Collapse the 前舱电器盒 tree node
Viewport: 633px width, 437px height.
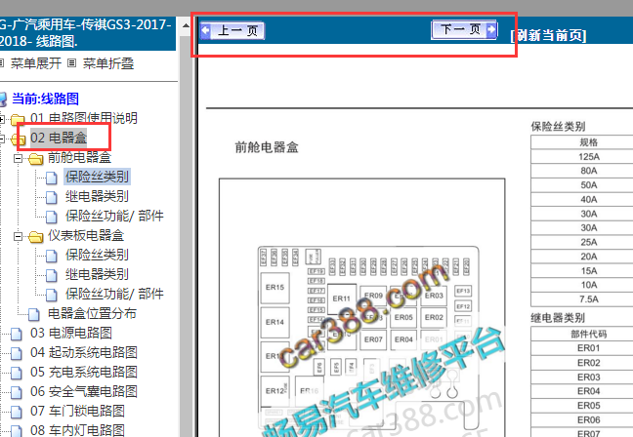coord(18,158)
